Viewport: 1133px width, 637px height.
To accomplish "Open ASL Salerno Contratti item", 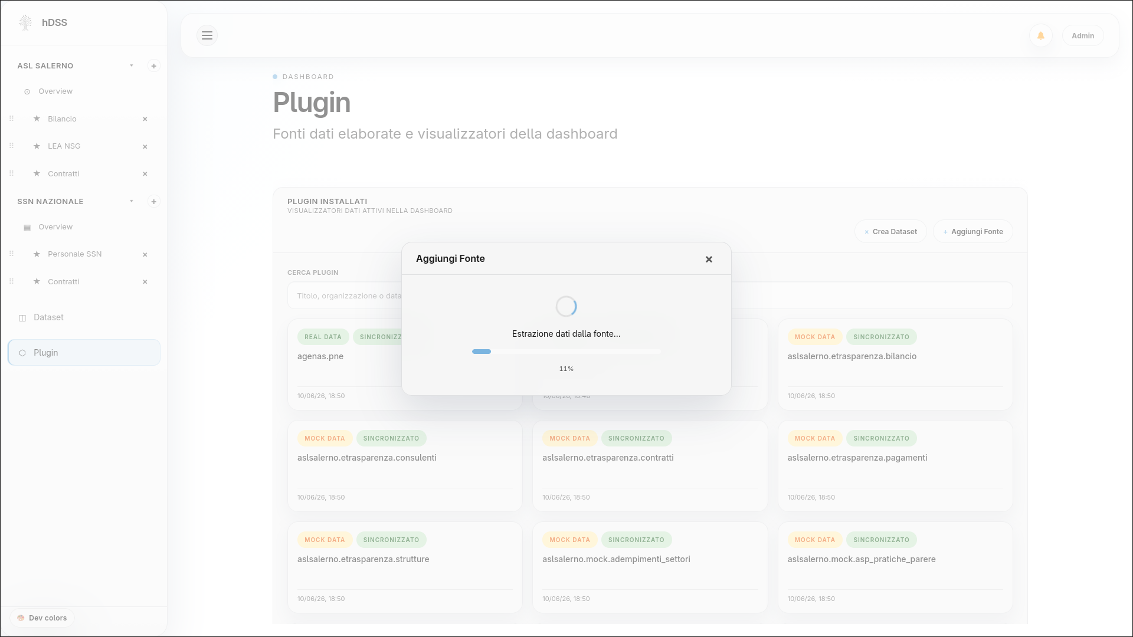I will point(63,174).
